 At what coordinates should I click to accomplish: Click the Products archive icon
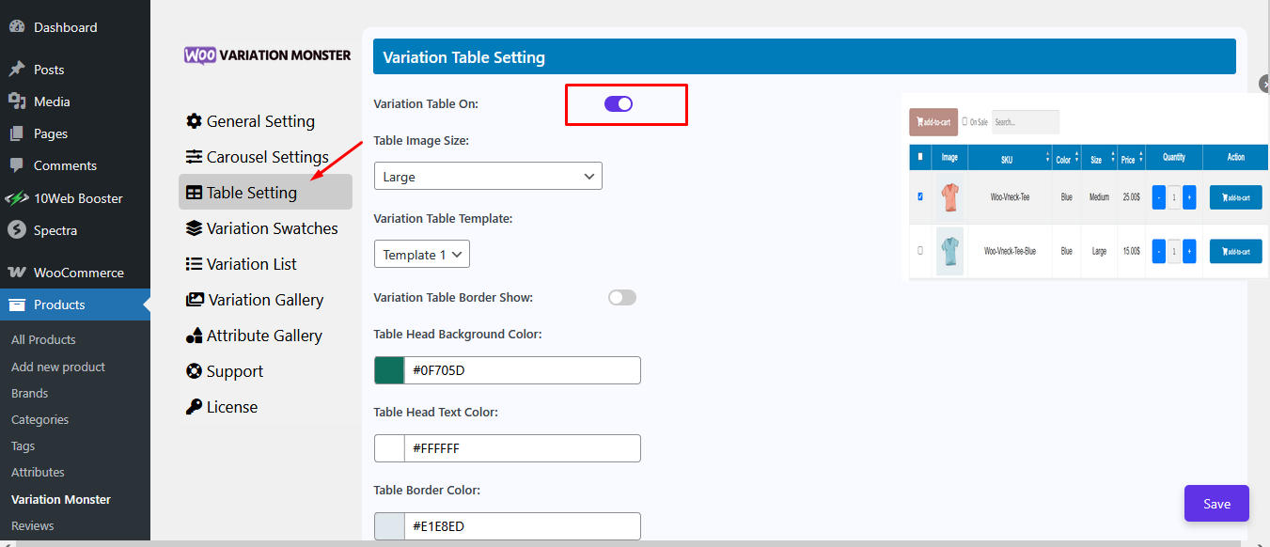click(16, 305)
